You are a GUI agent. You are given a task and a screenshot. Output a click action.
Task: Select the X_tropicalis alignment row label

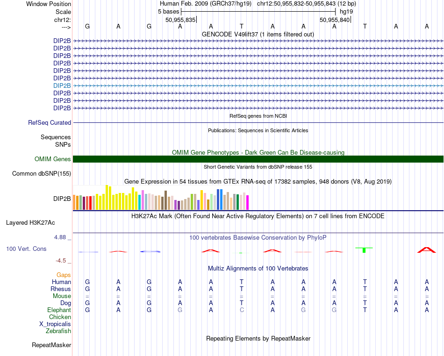pos(55,324)
